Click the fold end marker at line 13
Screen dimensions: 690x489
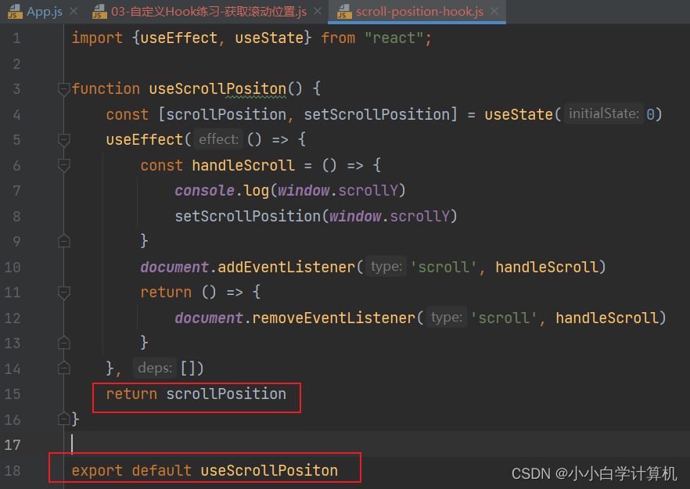tap(64, 343)
